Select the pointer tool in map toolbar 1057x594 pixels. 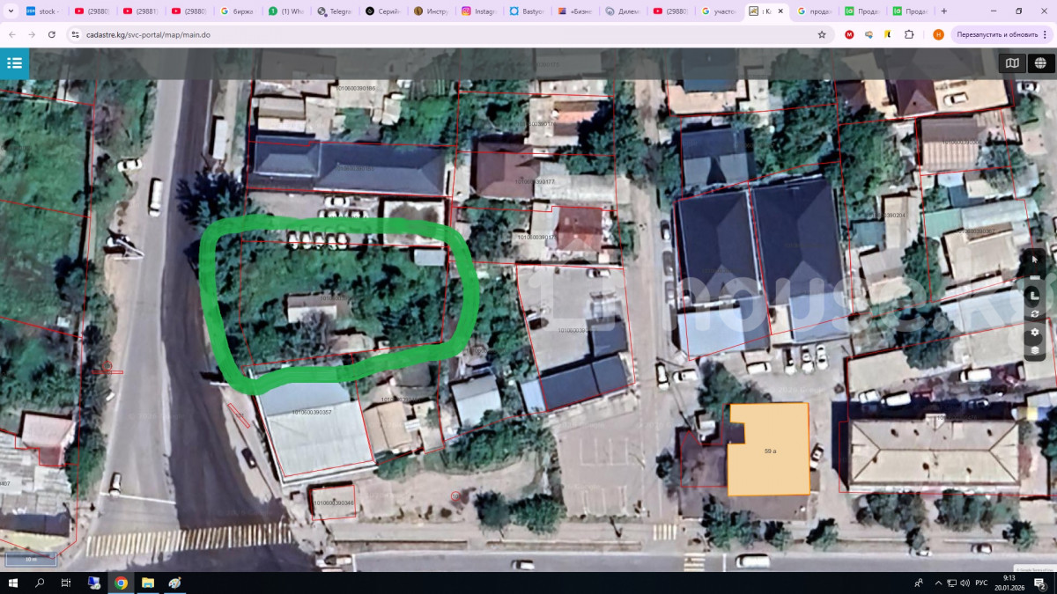1035,260
